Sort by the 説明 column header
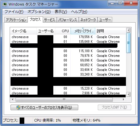Viewport: 140px width, 126px height. point(110,31)
